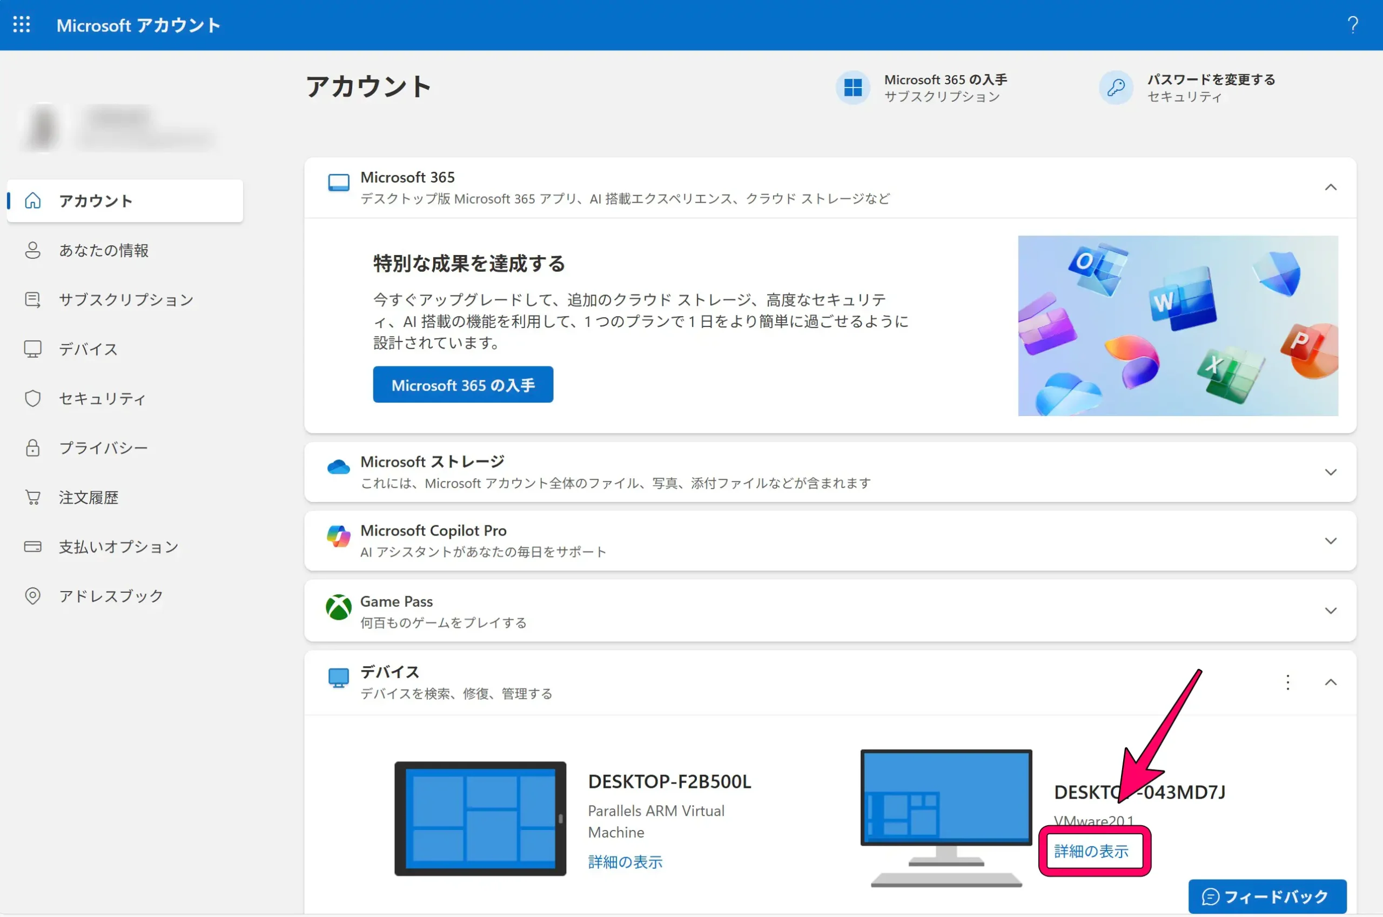Click the Microsoft 365 section icon
This screenshot has height=917, width=1383.
(x=338, y=182)
